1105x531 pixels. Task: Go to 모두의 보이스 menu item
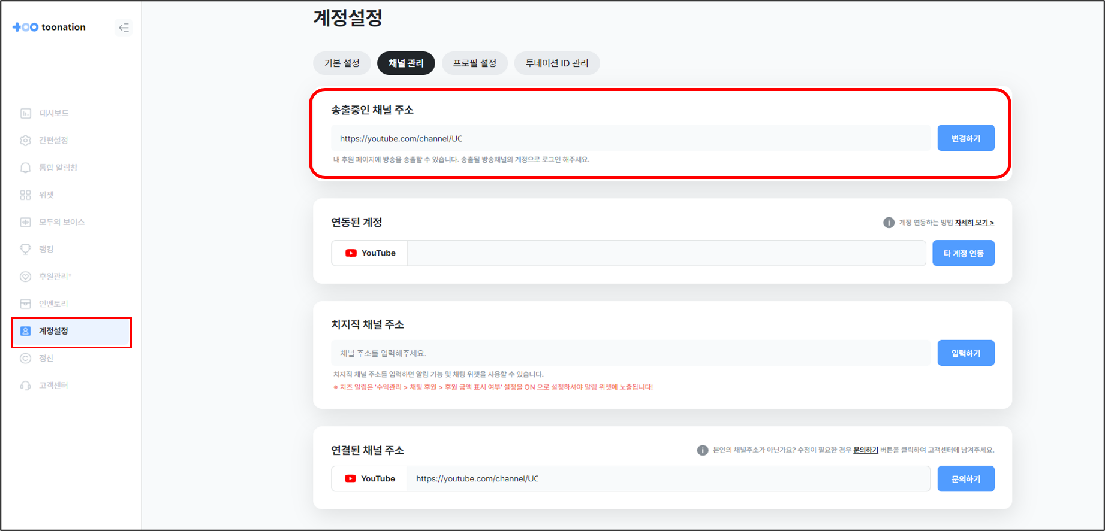pos(62,222)
